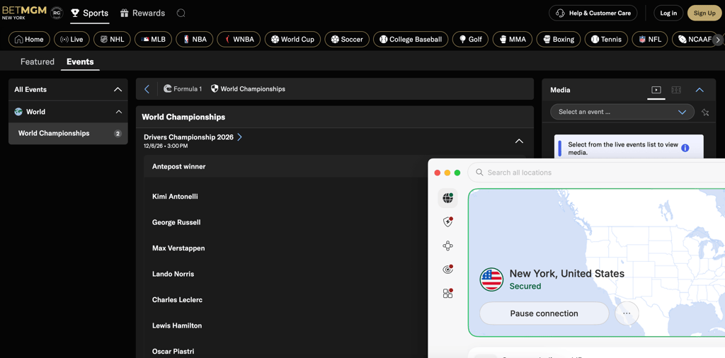This screenshot has width=725, height=358.
Task: Click the sports bar right scroll arrow
Action: (718, 40)
